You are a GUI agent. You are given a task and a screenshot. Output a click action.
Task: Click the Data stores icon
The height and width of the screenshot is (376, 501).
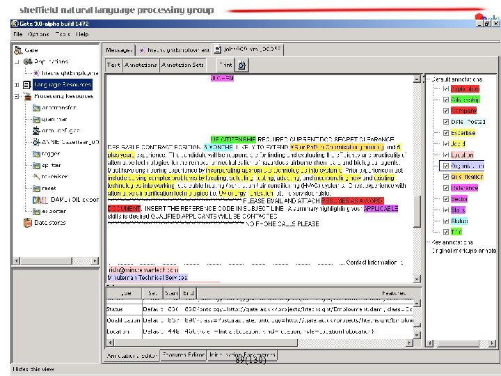[28, 223]
